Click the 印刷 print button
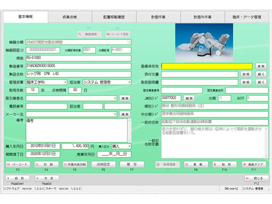 pyautogui.click(x=46, y=164)
